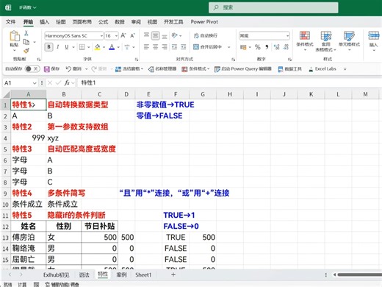The width and height of the screenshot is (382, 287).
Task: Click the increase indent icon
Action: click(x=184, y=47)
